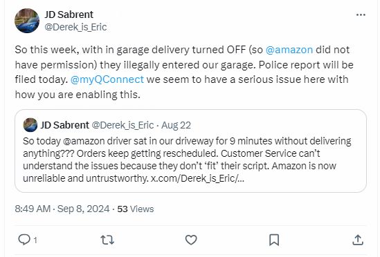Bookmark this tweet
380x257 pixels.
coord(274,240)
